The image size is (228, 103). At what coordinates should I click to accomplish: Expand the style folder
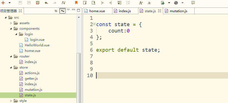[11, 101]
